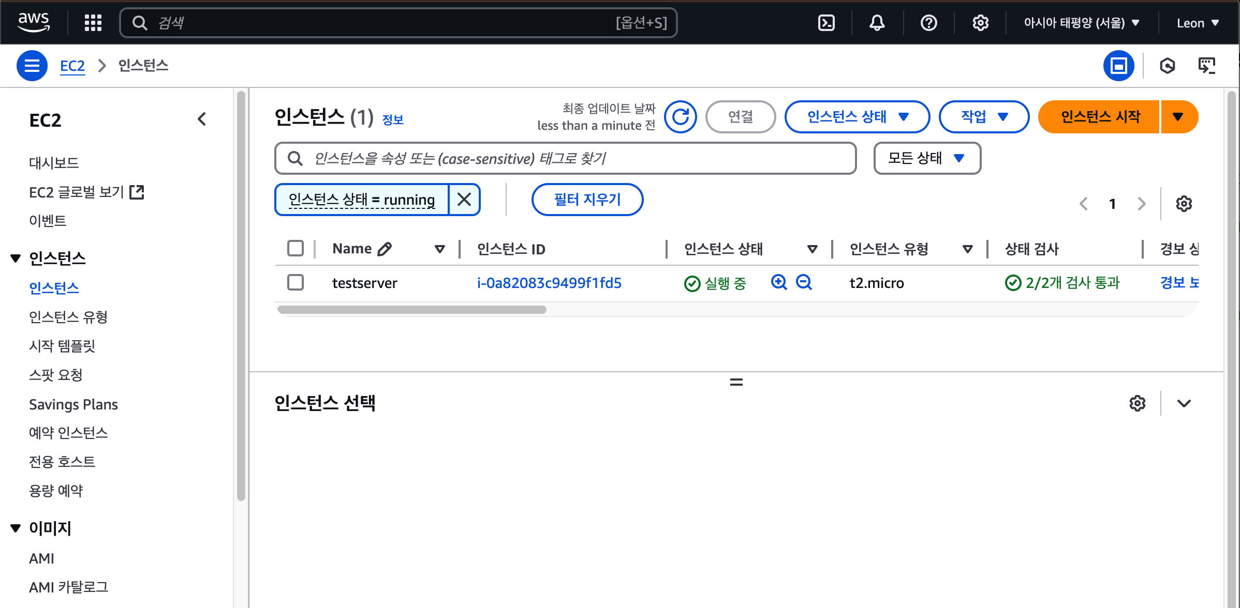Edit the Name column pencil icon
Viewport: 1240px width, 608px height.
point(385,249)
